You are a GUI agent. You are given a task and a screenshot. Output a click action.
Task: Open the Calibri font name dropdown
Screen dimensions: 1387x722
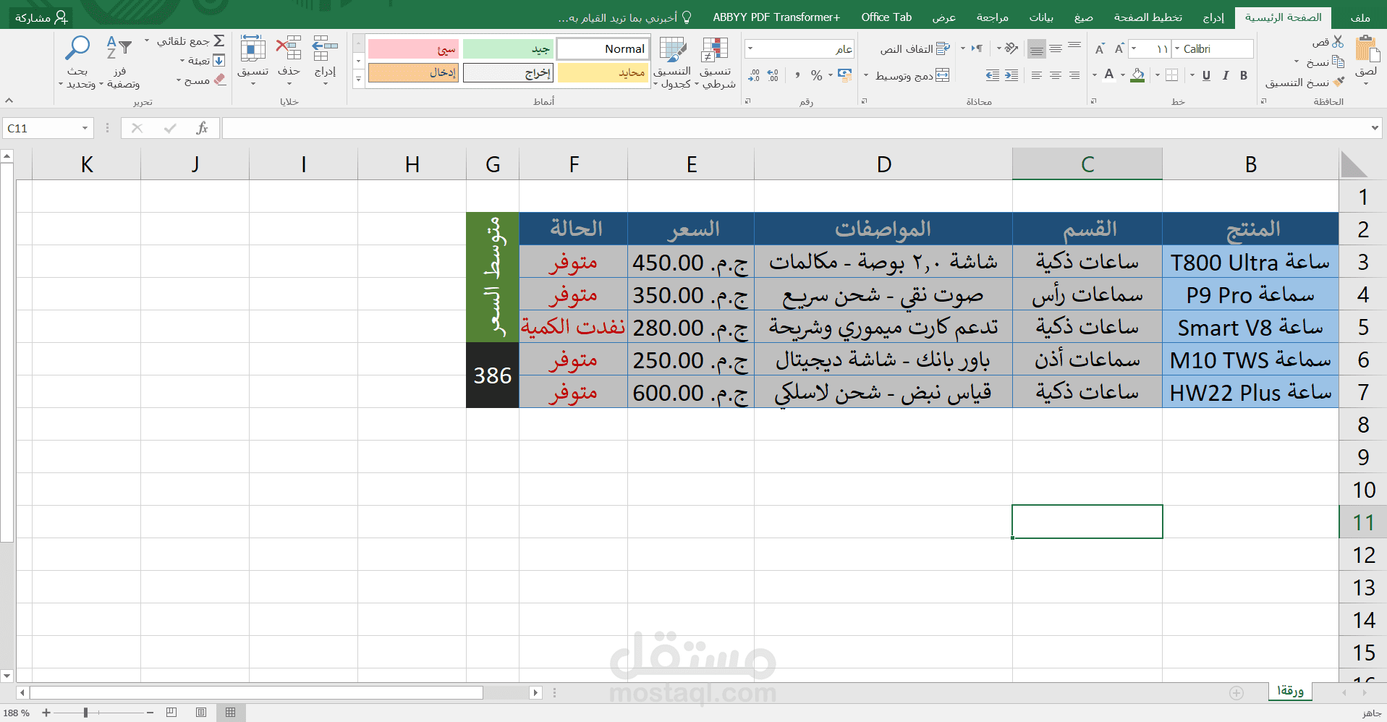point(1177,48)
